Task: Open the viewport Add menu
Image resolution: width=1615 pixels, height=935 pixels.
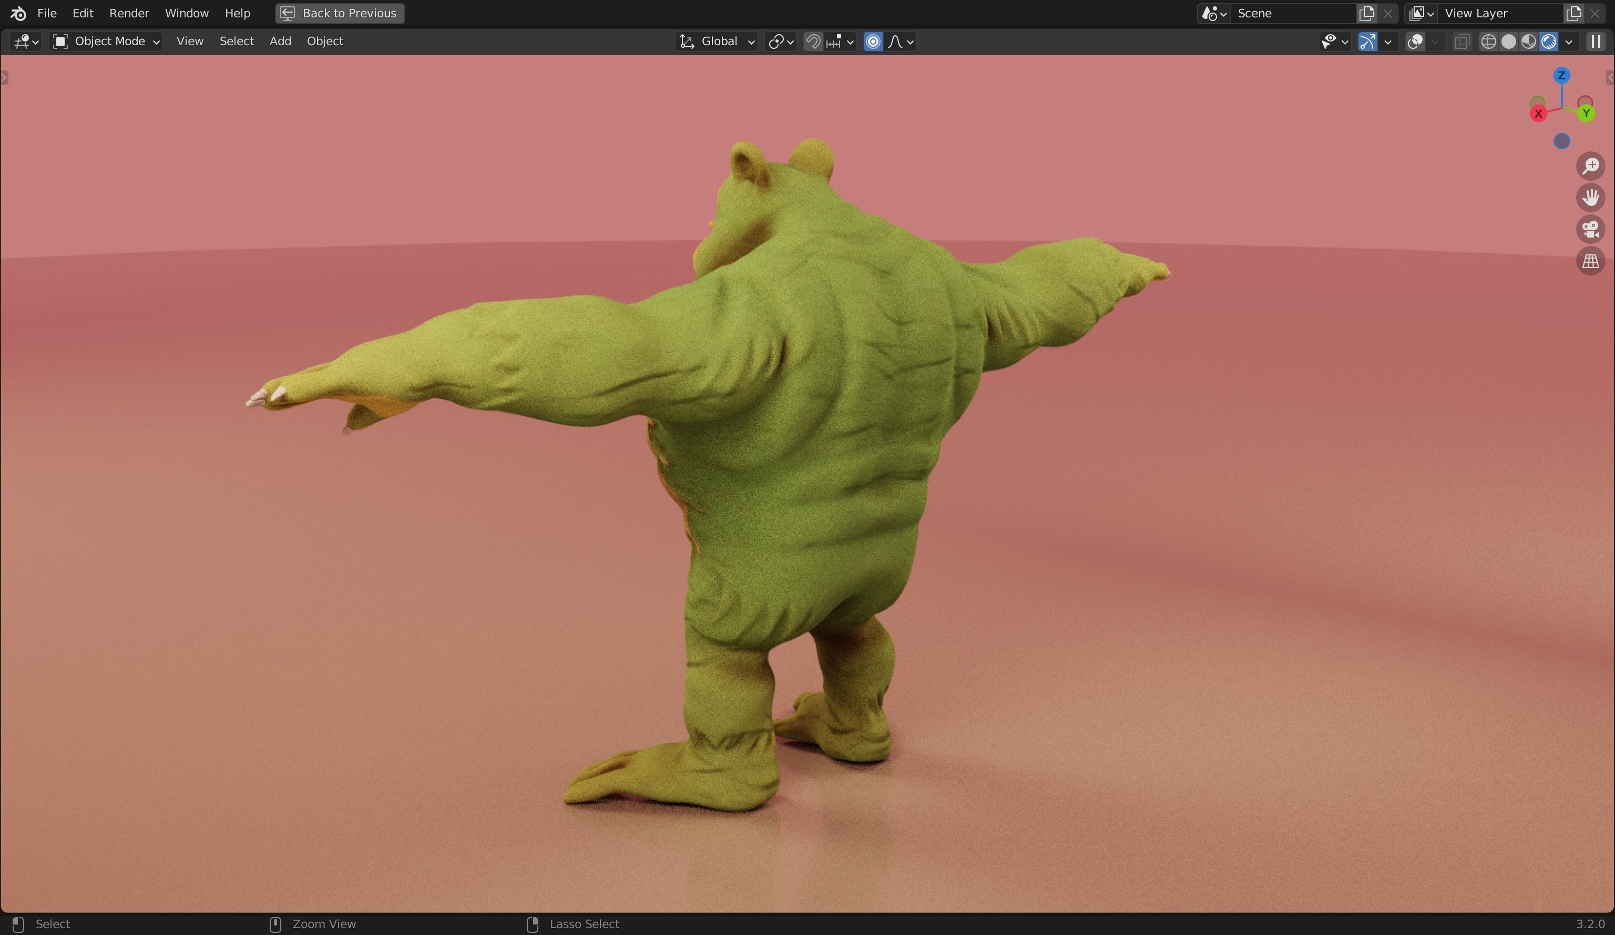Action: (280, 41)
